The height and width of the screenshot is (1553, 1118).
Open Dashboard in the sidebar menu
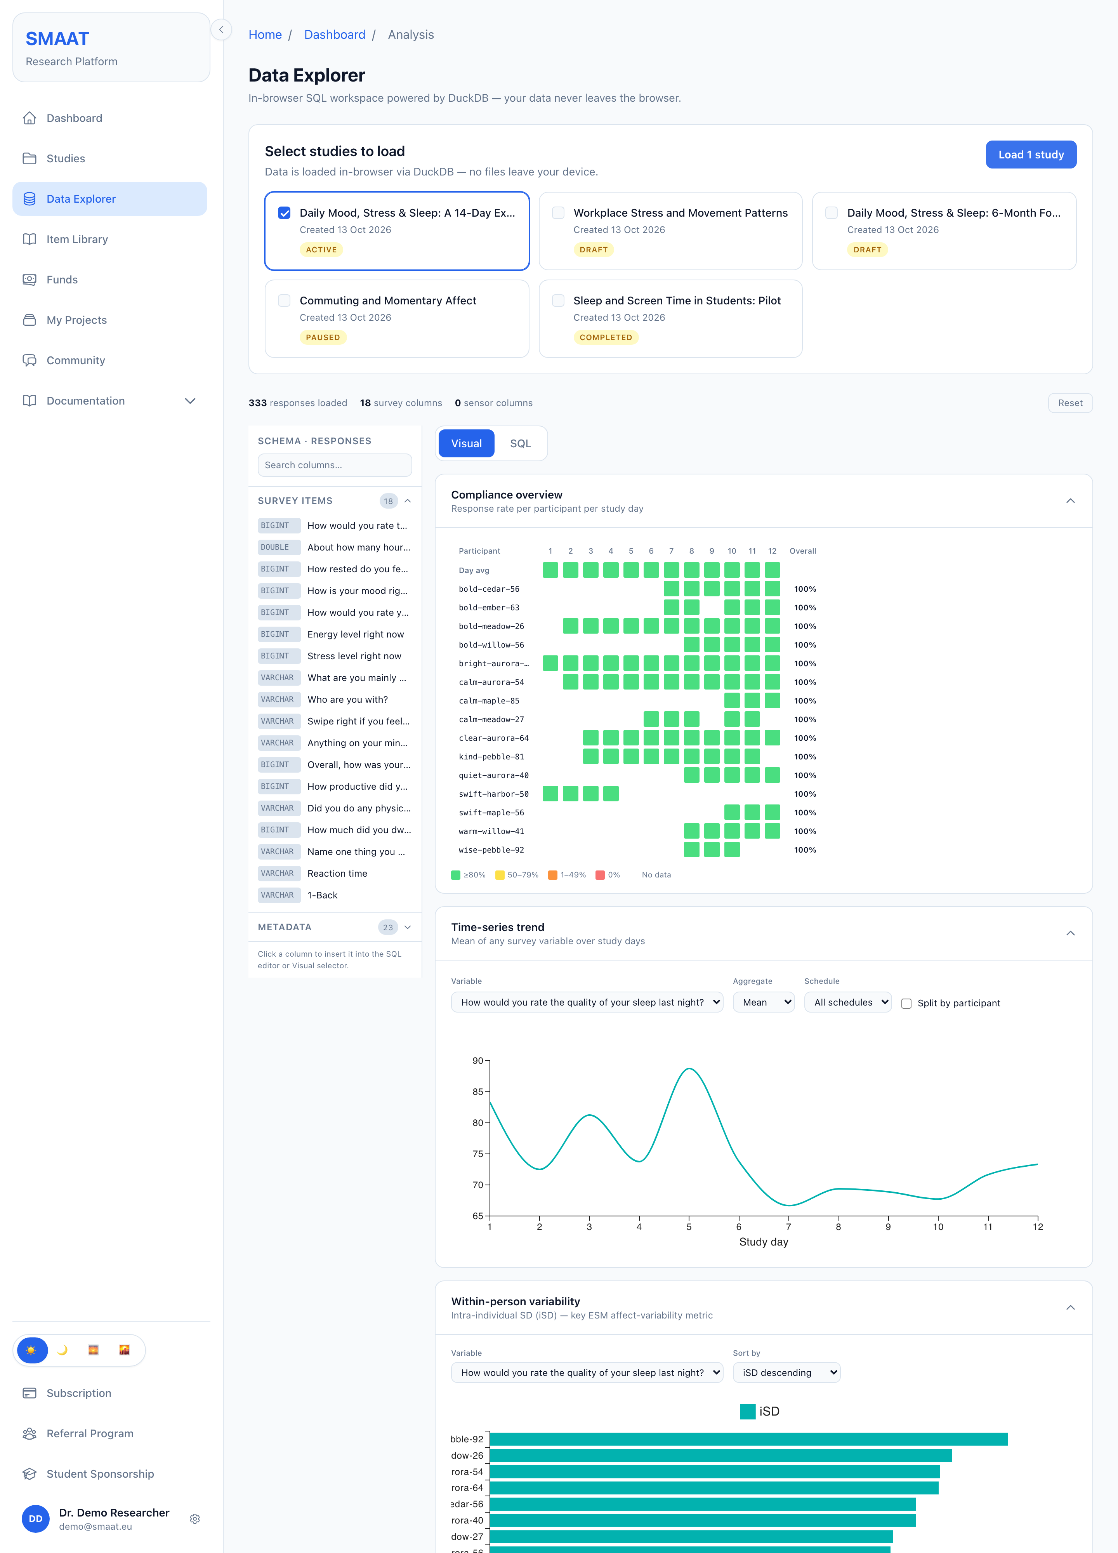[x=109, y=118]
